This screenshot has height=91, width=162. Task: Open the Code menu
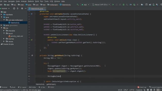click(x=18, y=1)
